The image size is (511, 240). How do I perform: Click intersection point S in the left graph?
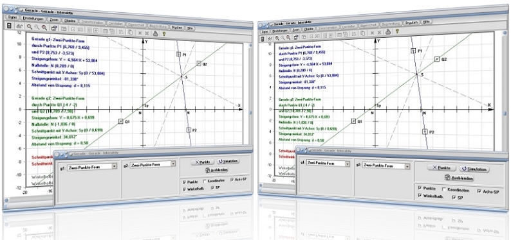(182, 76)
